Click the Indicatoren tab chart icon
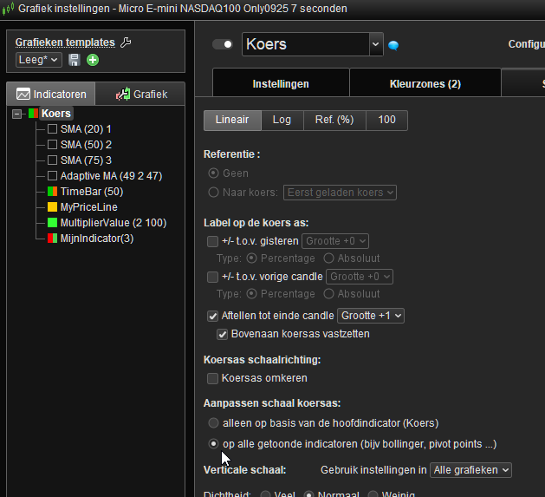This screenshot has height=497, width=545. 23,94
